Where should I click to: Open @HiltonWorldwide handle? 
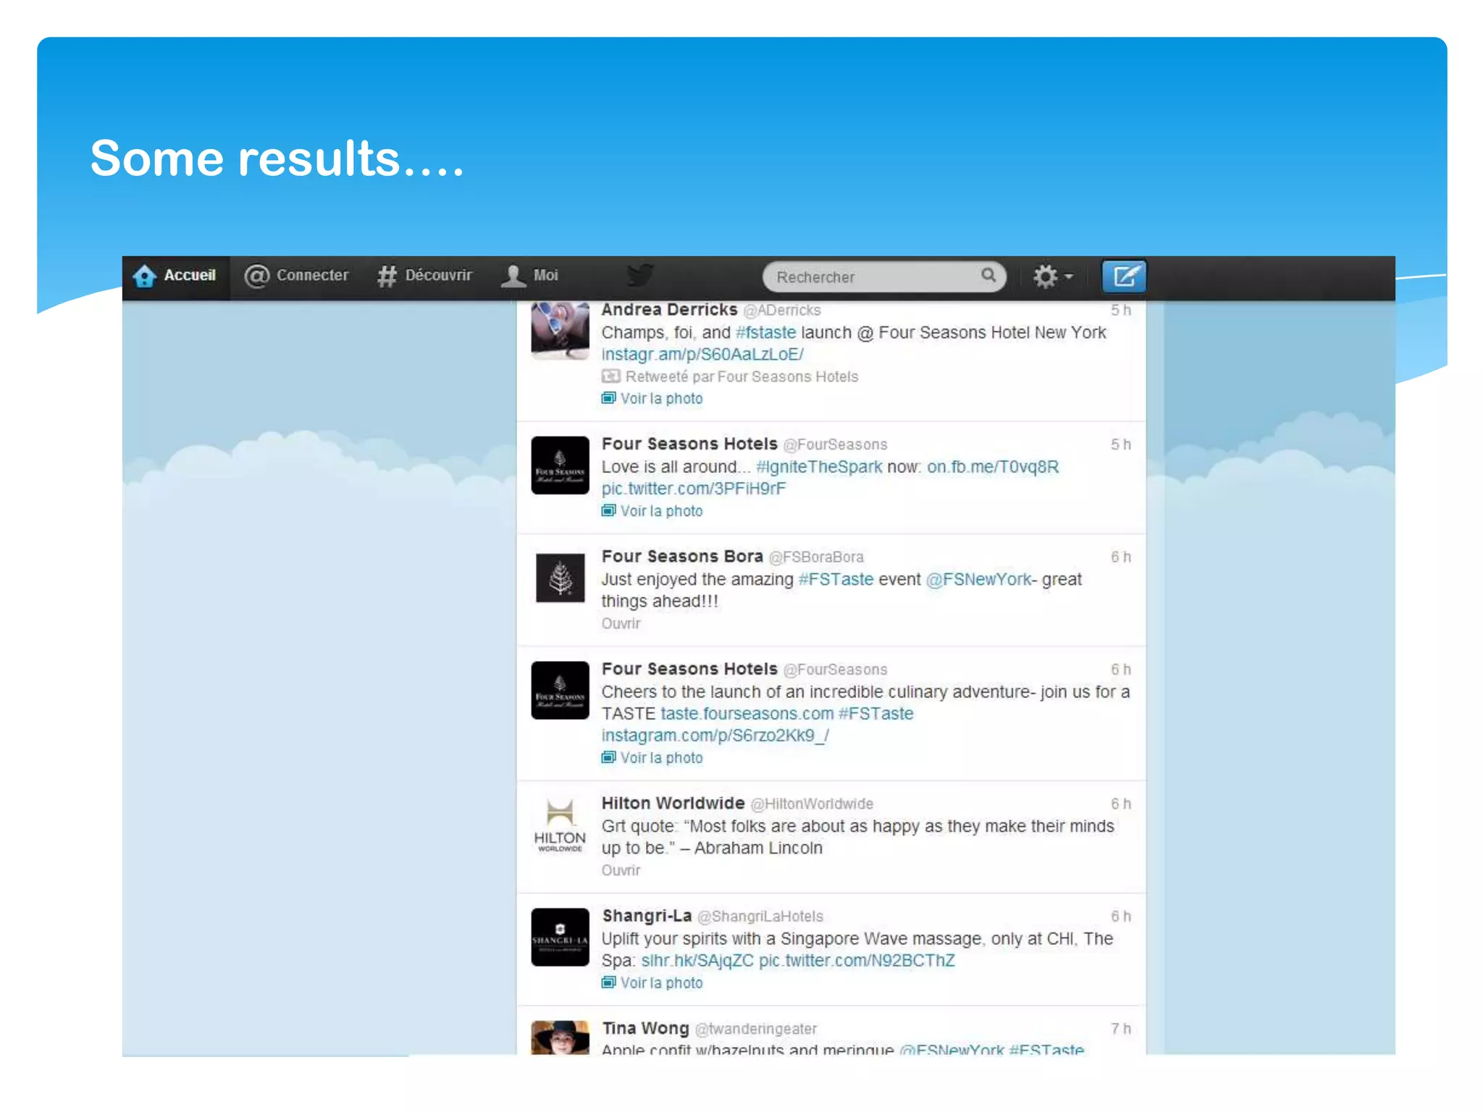click(x=812, y=804)
